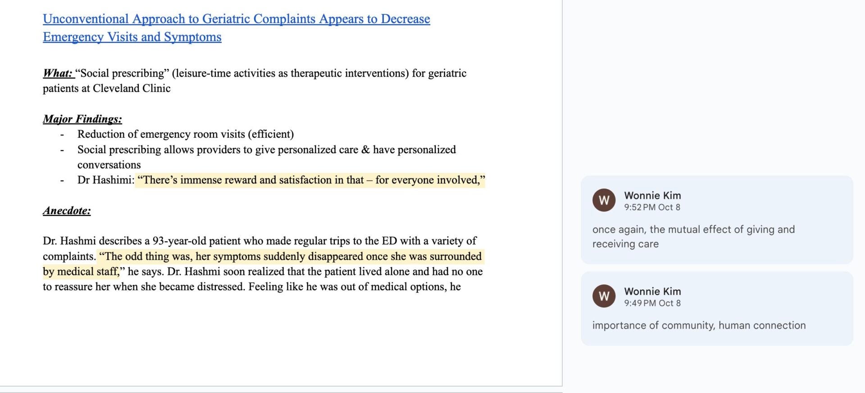Viewport: 865px width, 393px height.
Task: Open the "Unconventional Approach to Geriatric Complaints" title link
Action: pos(236,19)
